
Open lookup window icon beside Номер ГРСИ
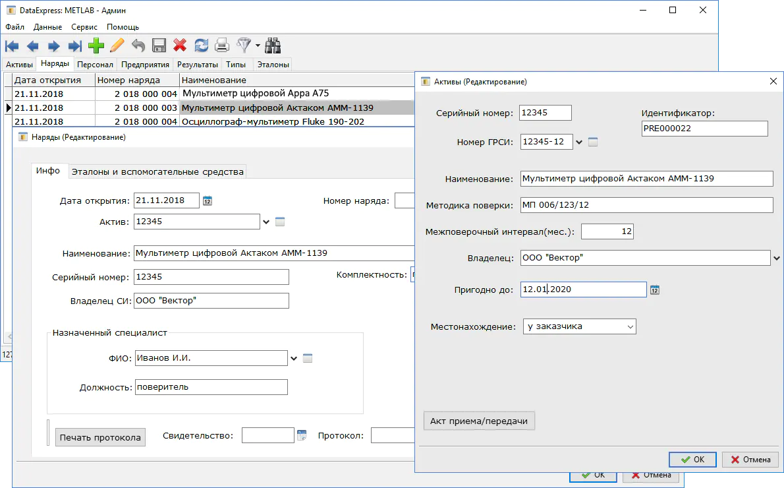coord(593,142)
